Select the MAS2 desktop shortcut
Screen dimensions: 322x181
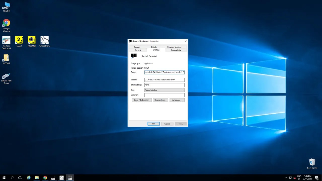coord(19,42)
